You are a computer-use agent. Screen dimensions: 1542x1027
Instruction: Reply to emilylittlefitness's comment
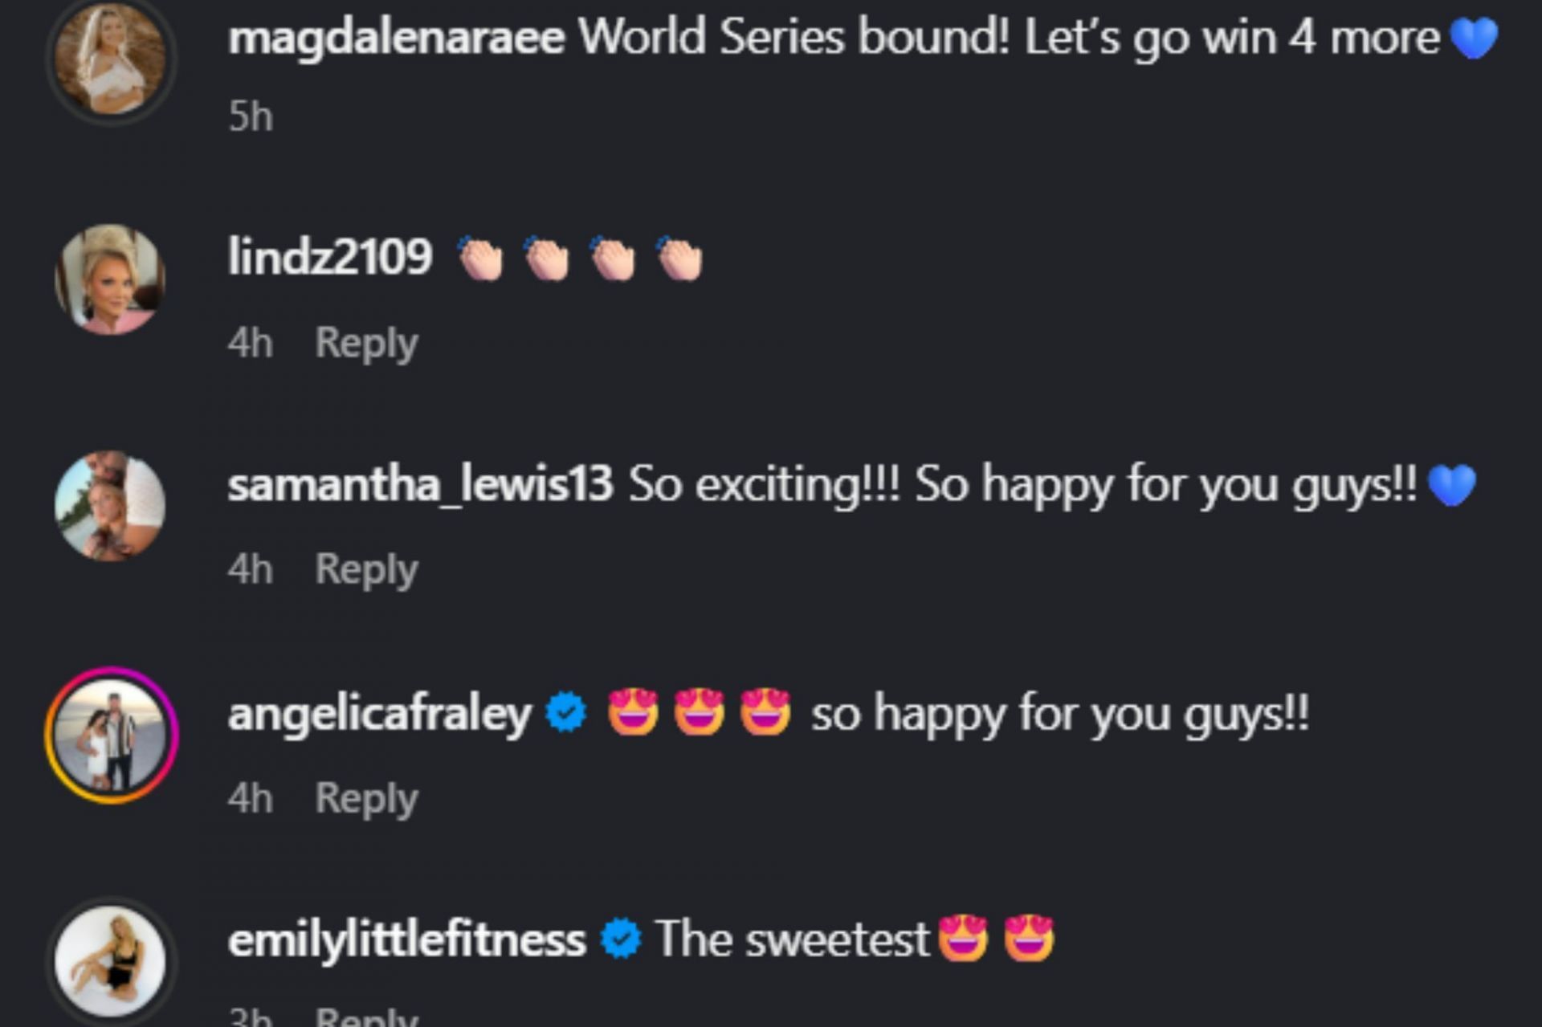point(366,1017)
